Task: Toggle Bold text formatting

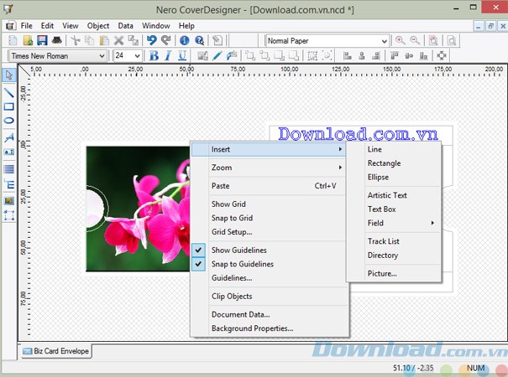Action: (x=154, y=56)
